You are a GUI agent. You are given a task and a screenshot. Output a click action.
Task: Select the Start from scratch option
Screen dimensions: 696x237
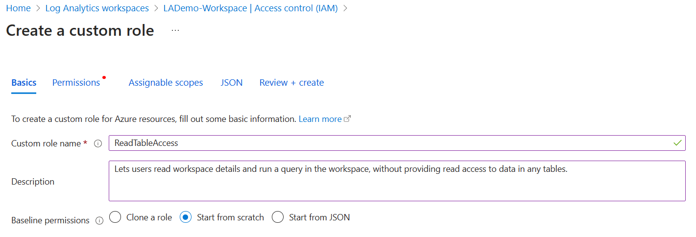click(x=186, y=217)
